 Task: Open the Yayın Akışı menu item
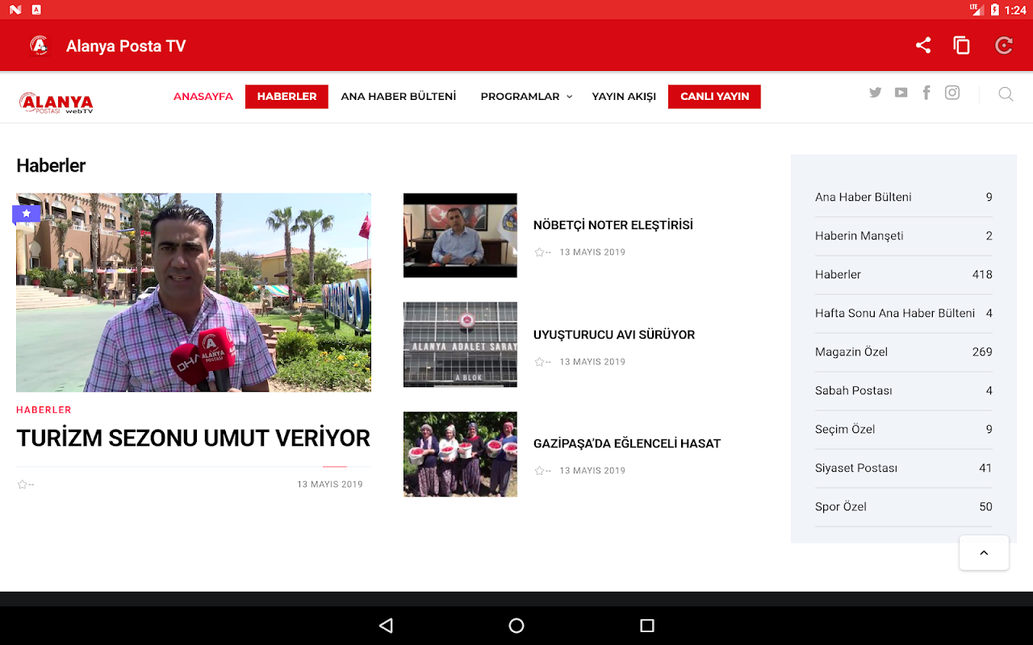[624, 97]
